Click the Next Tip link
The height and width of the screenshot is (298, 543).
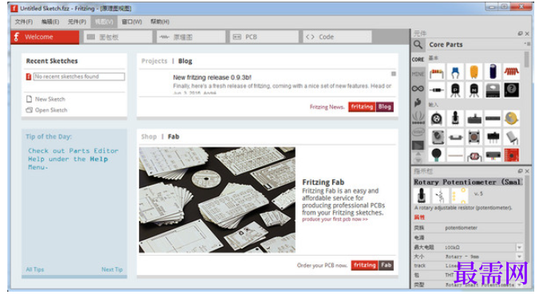112,269
